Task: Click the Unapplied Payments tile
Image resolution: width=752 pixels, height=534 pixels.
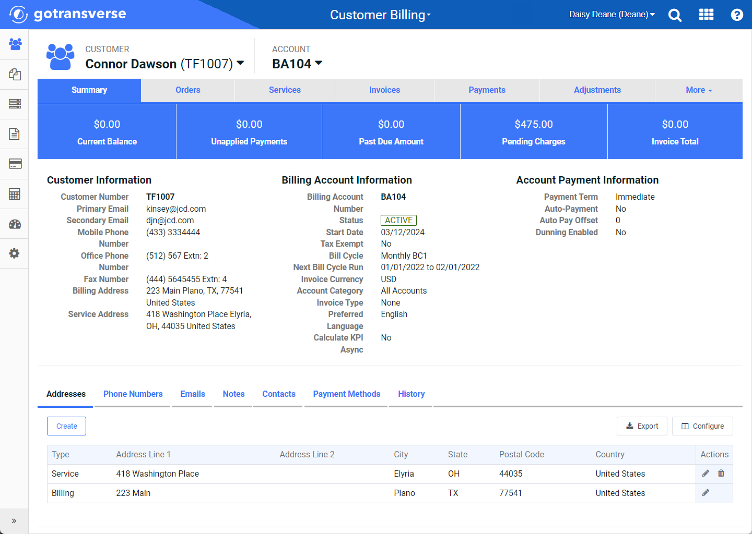Action: click(249, 132)
